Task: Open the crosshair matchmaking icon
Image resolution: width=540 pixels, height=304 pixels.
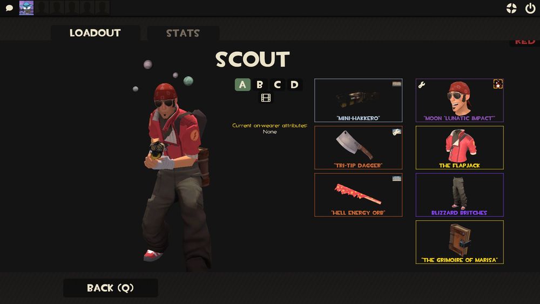Action: coord(511,8)
